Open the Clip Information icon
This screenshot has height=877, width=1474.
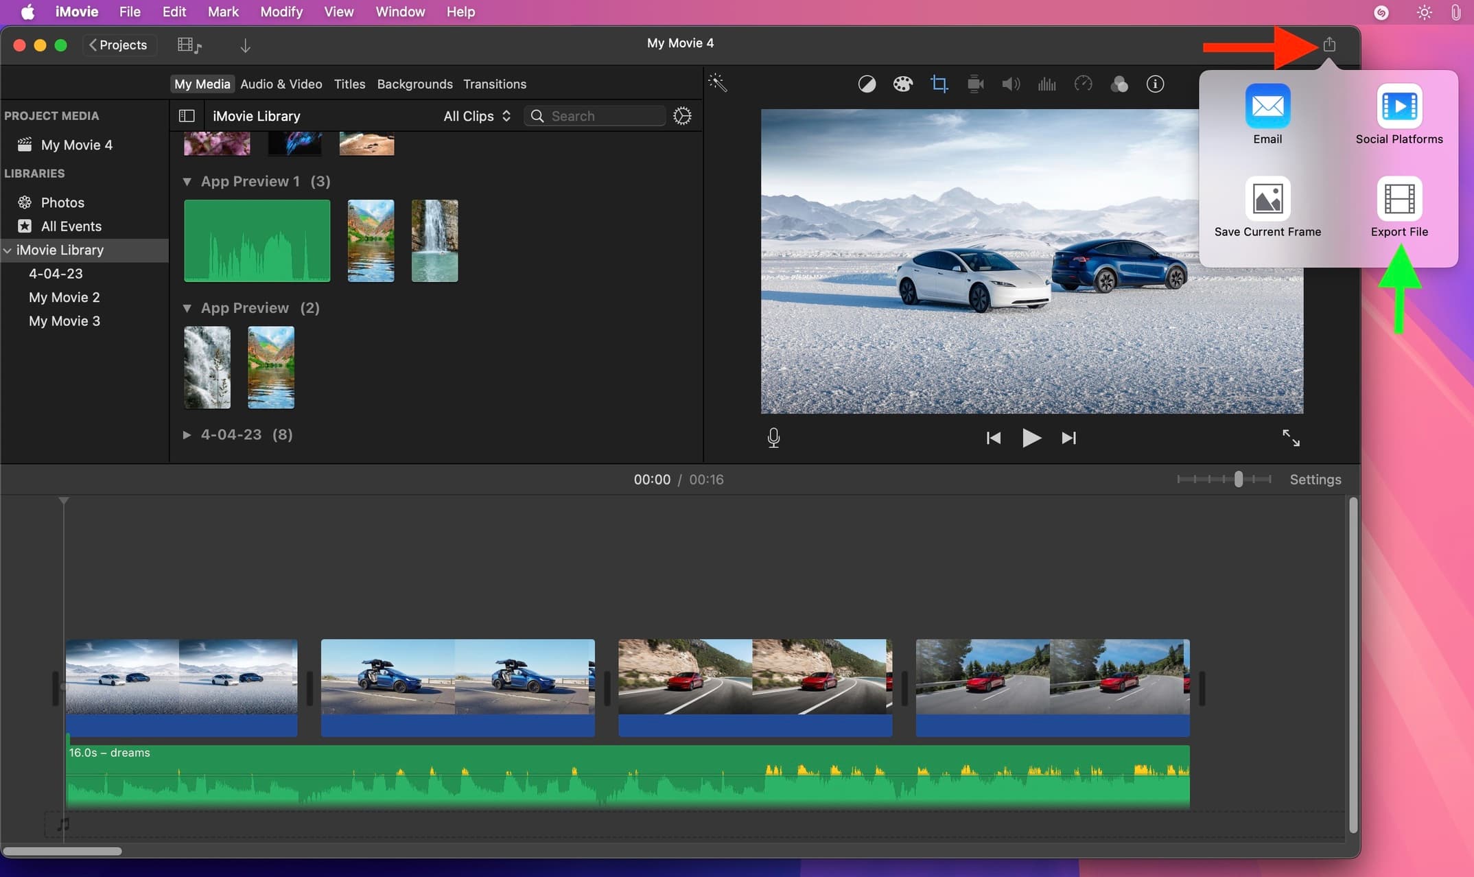click(x=1155, y=83)
